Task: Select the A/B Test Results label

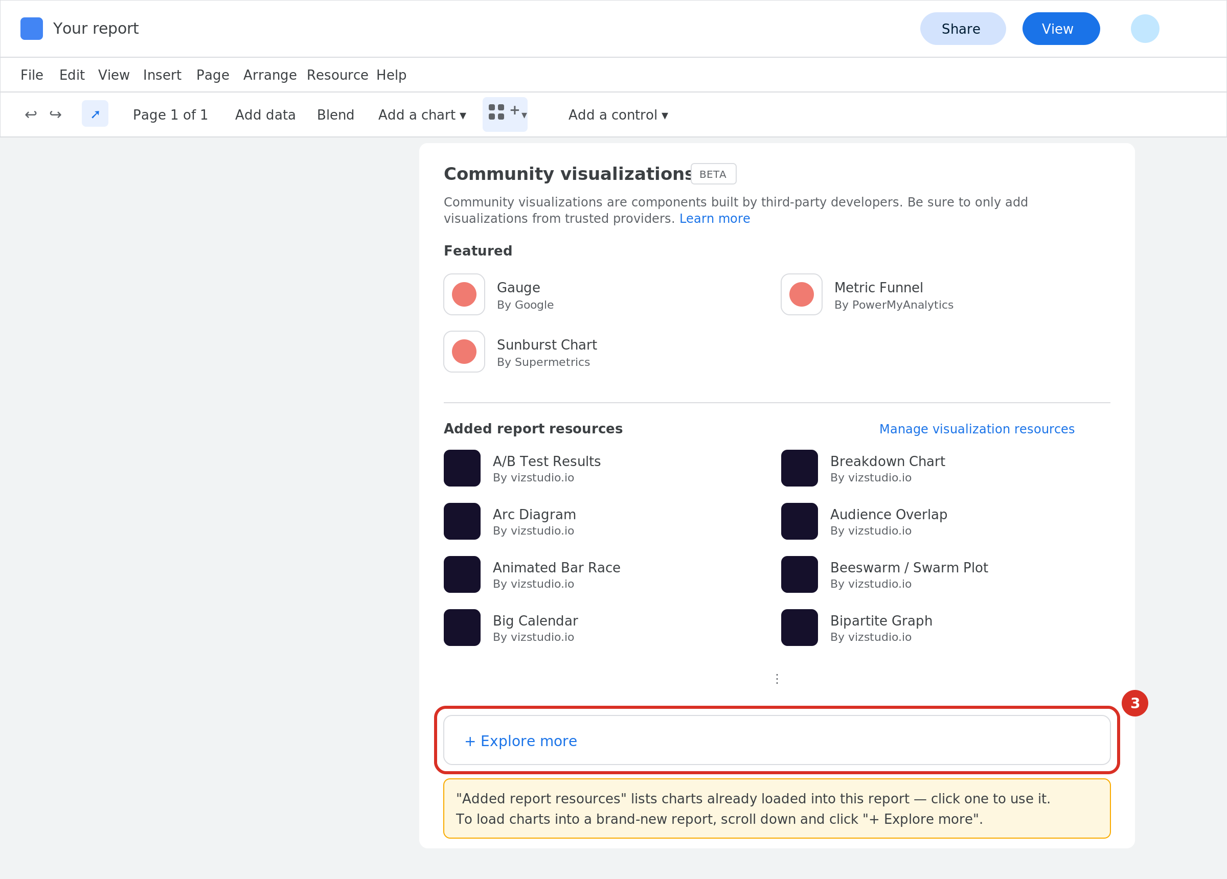Action: point(547,461)
